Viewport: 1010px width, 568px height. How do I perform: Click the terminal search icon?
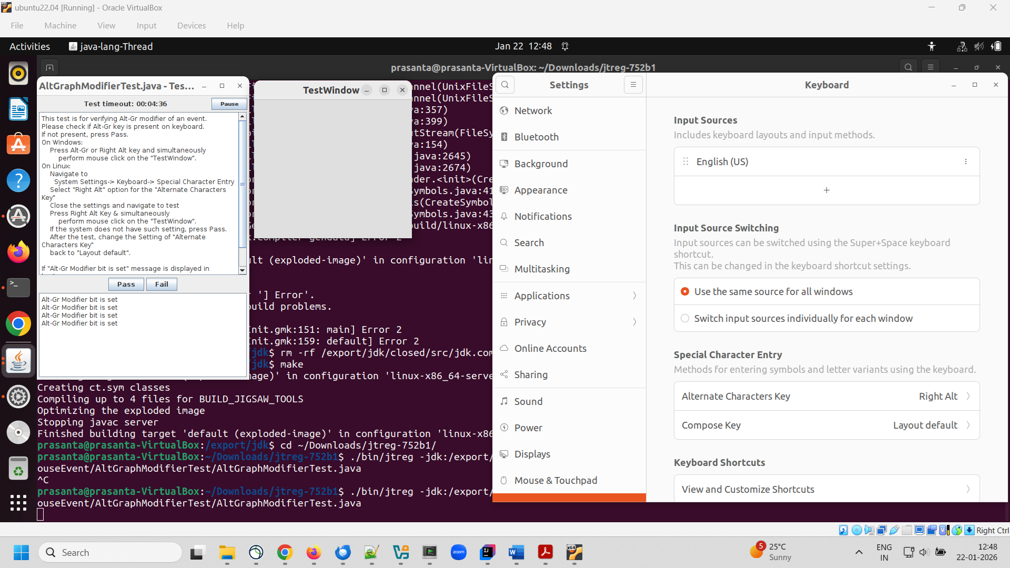908,67
